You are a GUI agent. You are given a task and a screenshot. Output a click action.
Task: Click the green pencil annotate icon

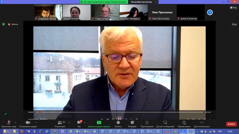tap(6, 114)
